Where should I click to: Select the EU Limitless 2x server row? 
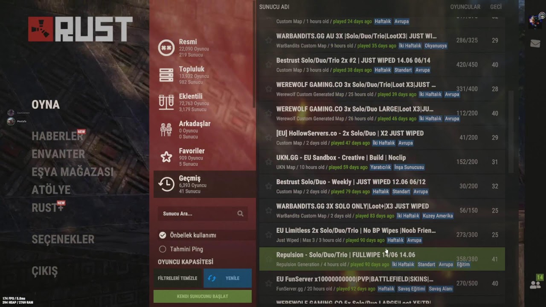382,235
